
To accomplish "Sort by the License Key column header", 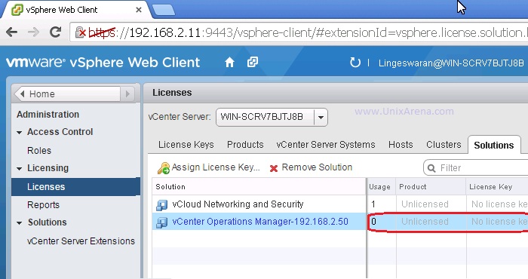I will tap(497, 187).
